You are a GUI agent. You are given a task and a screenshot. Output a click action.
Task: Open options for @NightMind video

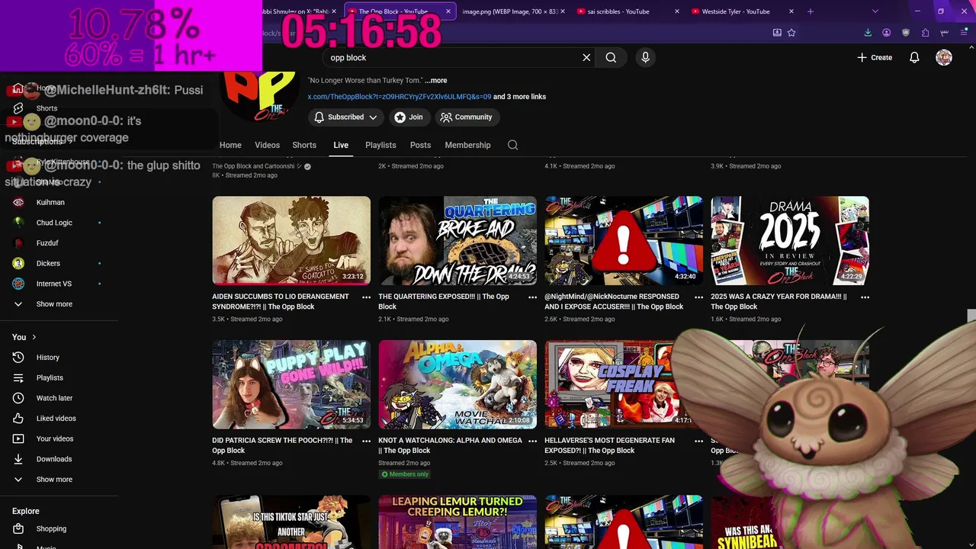tap(698, 297)
